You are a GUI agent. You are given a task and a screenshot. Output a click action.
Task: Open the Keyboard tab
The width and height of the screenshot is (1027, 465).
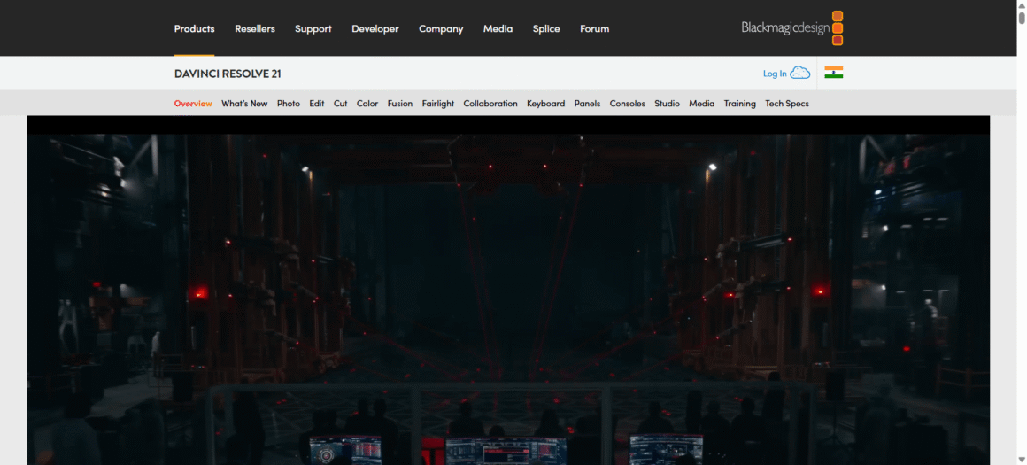tap(545, 104)
